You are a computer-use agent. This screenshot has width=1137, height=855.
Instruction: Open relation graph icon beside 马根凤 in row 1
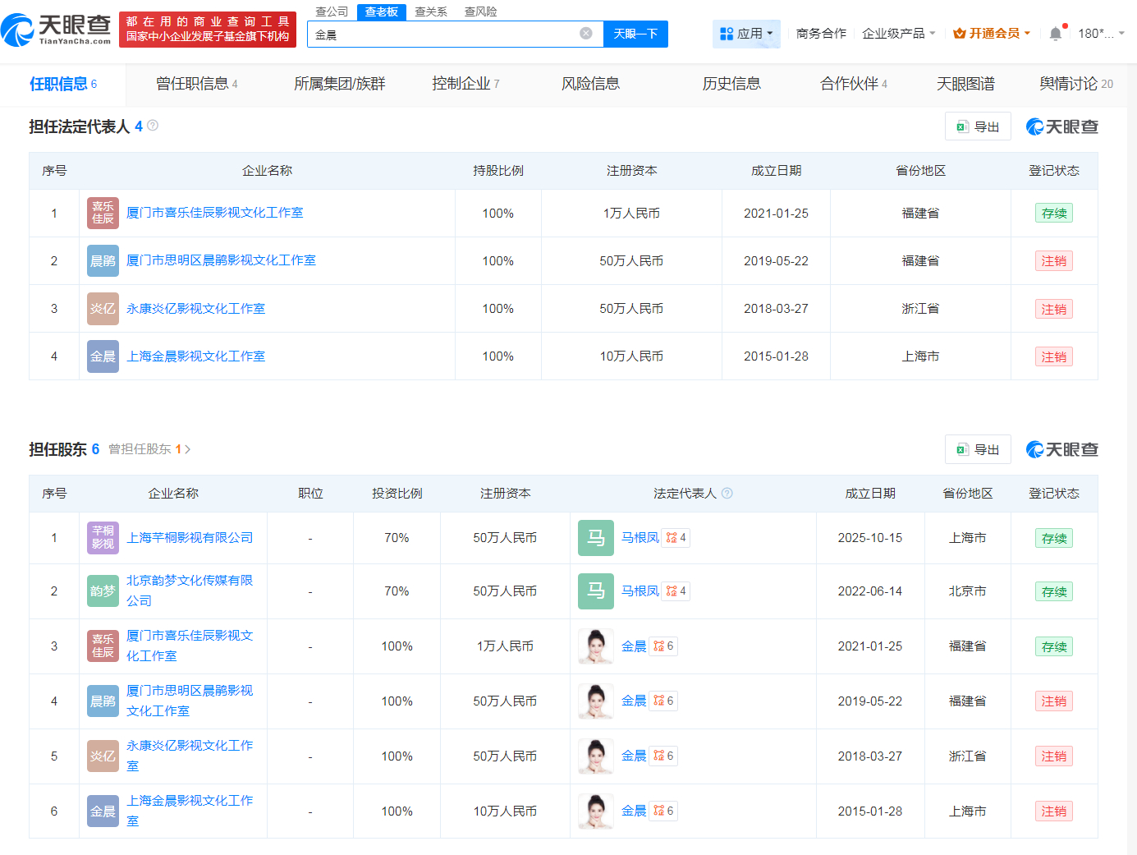[x=672, y=538]
